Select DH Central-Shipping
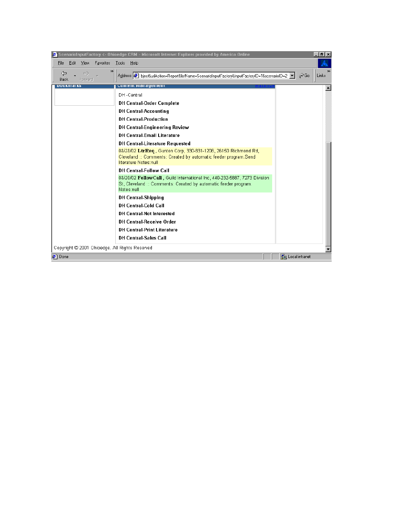 tap(141, 198)
